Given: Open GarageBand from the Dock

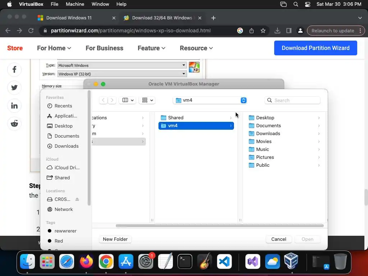Looking at the screenshot, I should (204, 261).
